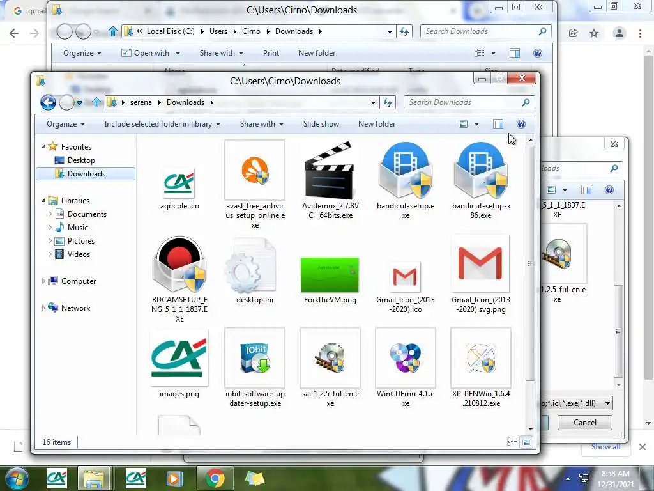
Task: Switch to details view via status bar icon
Action: (512, 442)
